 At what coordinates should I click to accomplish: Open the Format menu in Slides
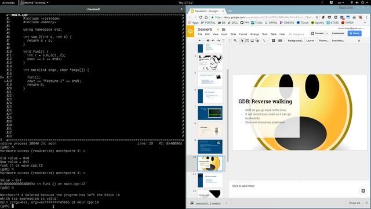click(x=243, y=34)
